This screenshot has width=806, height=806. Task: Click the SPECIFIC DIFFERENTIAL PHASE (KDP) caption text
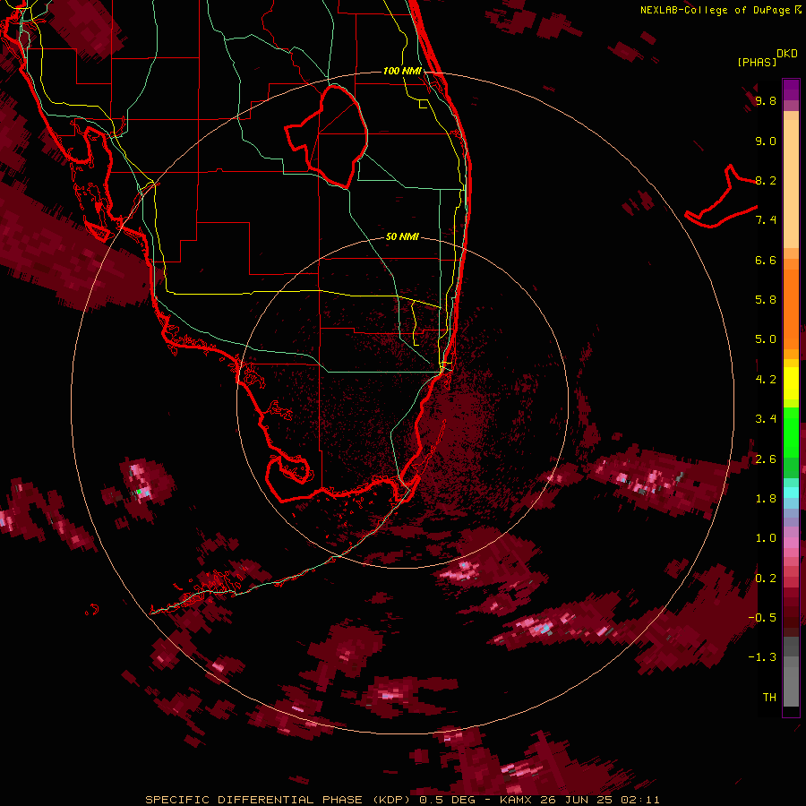pos(280,800)
